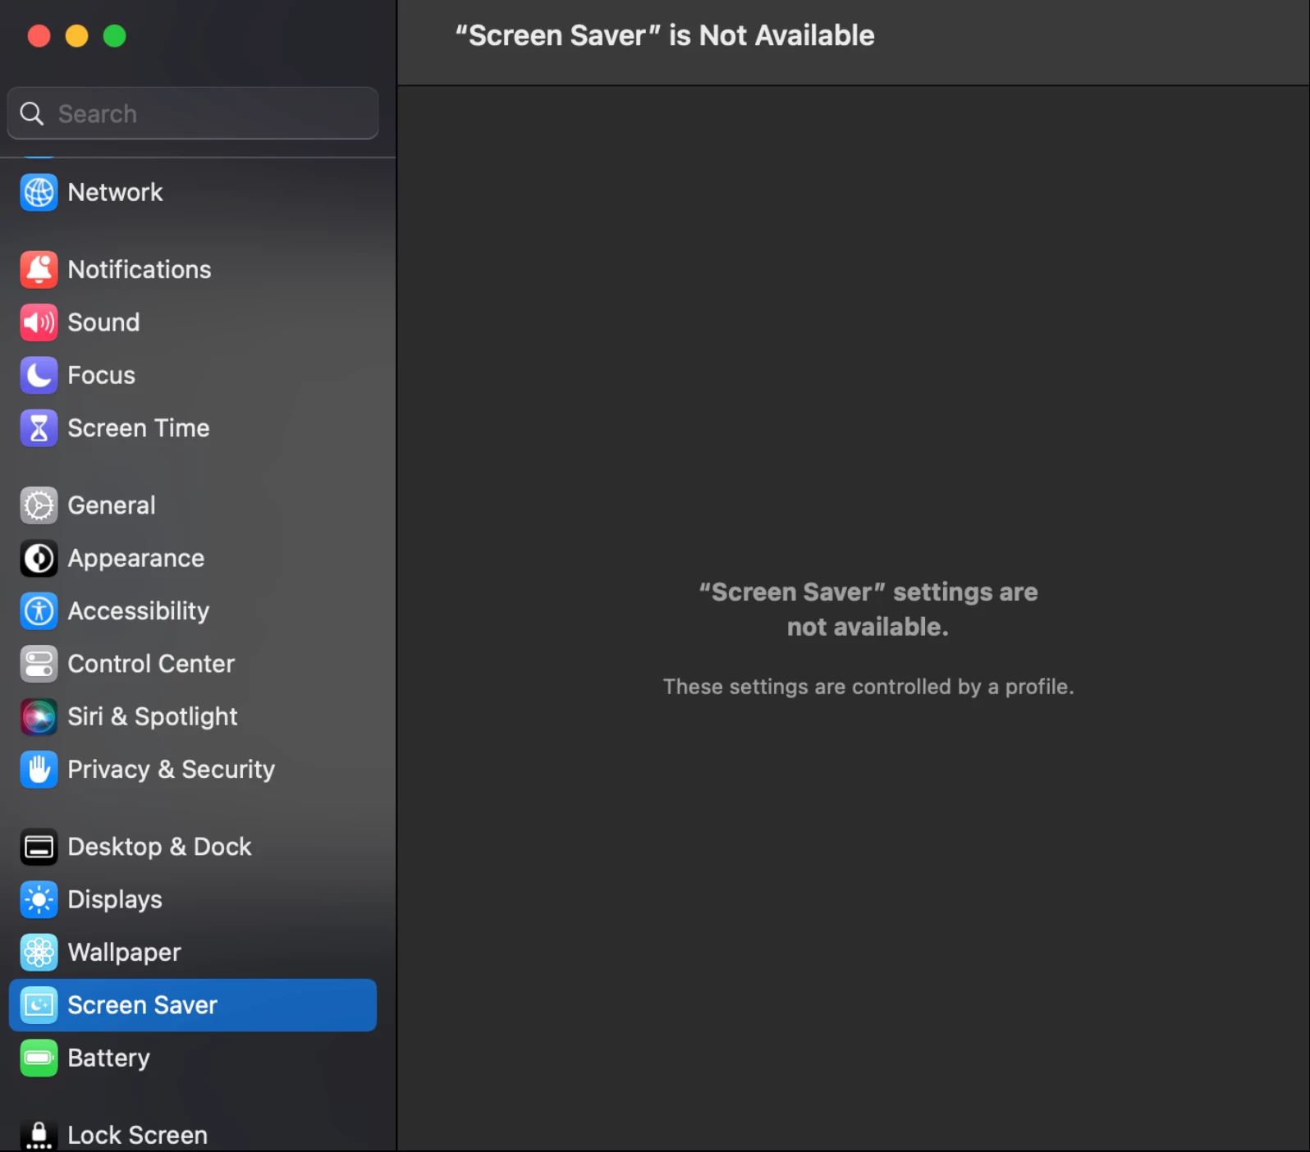The width and height of the screenshot is (1310, 1152).
Task: Click the Screen Time hourglass icon
Action: pos(39,428)
